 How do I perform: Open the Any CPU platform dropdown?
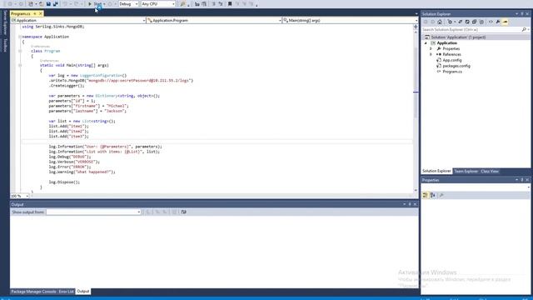coord(158,4)
